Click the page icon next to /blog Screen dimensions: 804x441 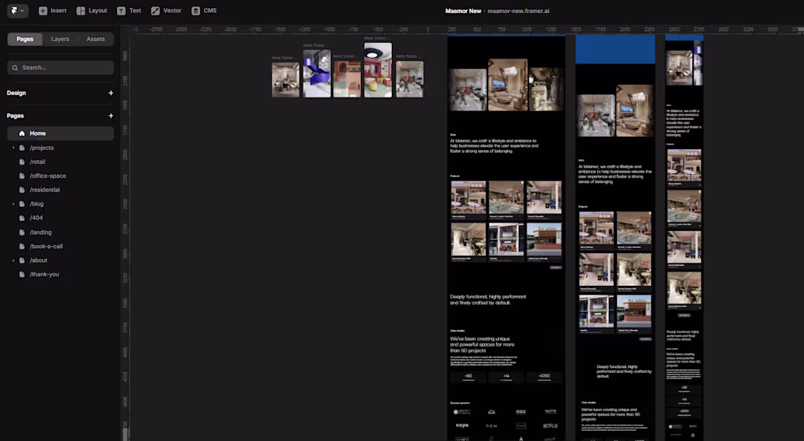tap(23, 203)
